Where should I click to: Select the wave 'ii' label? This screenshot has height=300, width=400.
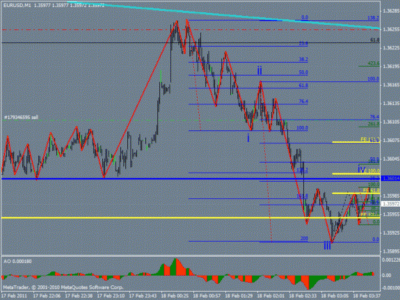click(x=259, y=70)
